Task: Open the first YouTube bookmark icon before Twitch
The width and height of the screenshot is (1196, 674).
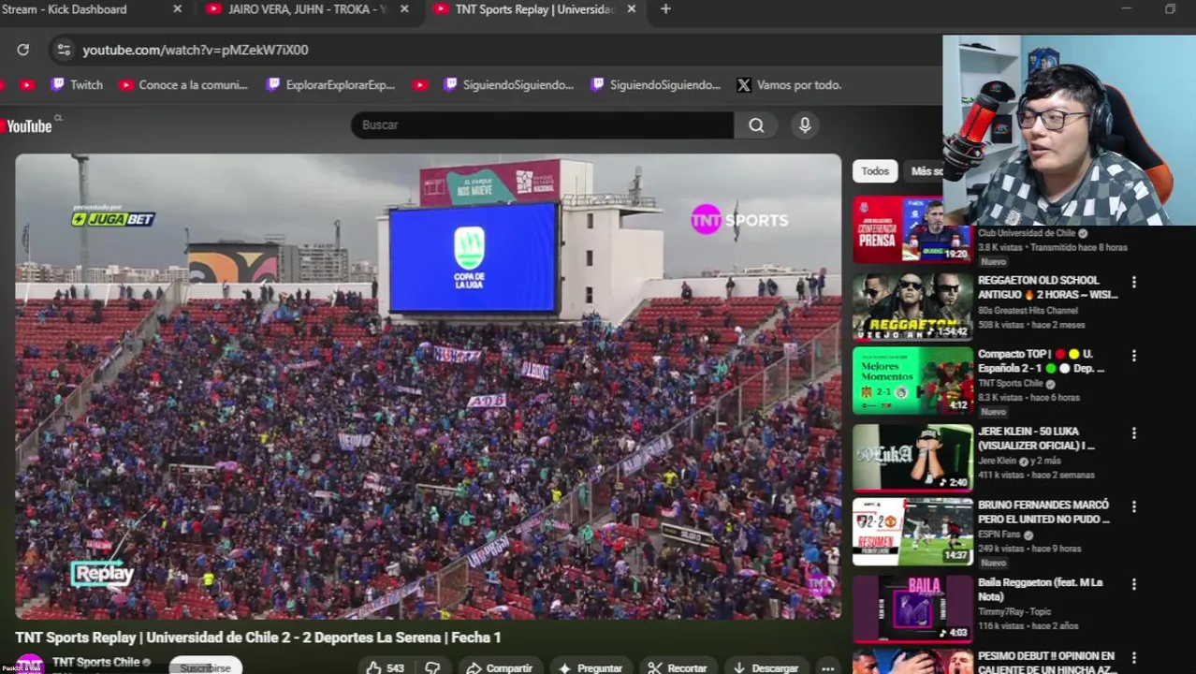Action: tap(27, 85)
